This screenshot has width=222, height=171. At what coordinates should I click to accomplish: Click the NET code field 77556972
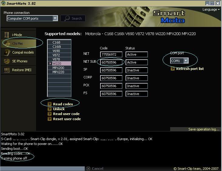point(111,54)
